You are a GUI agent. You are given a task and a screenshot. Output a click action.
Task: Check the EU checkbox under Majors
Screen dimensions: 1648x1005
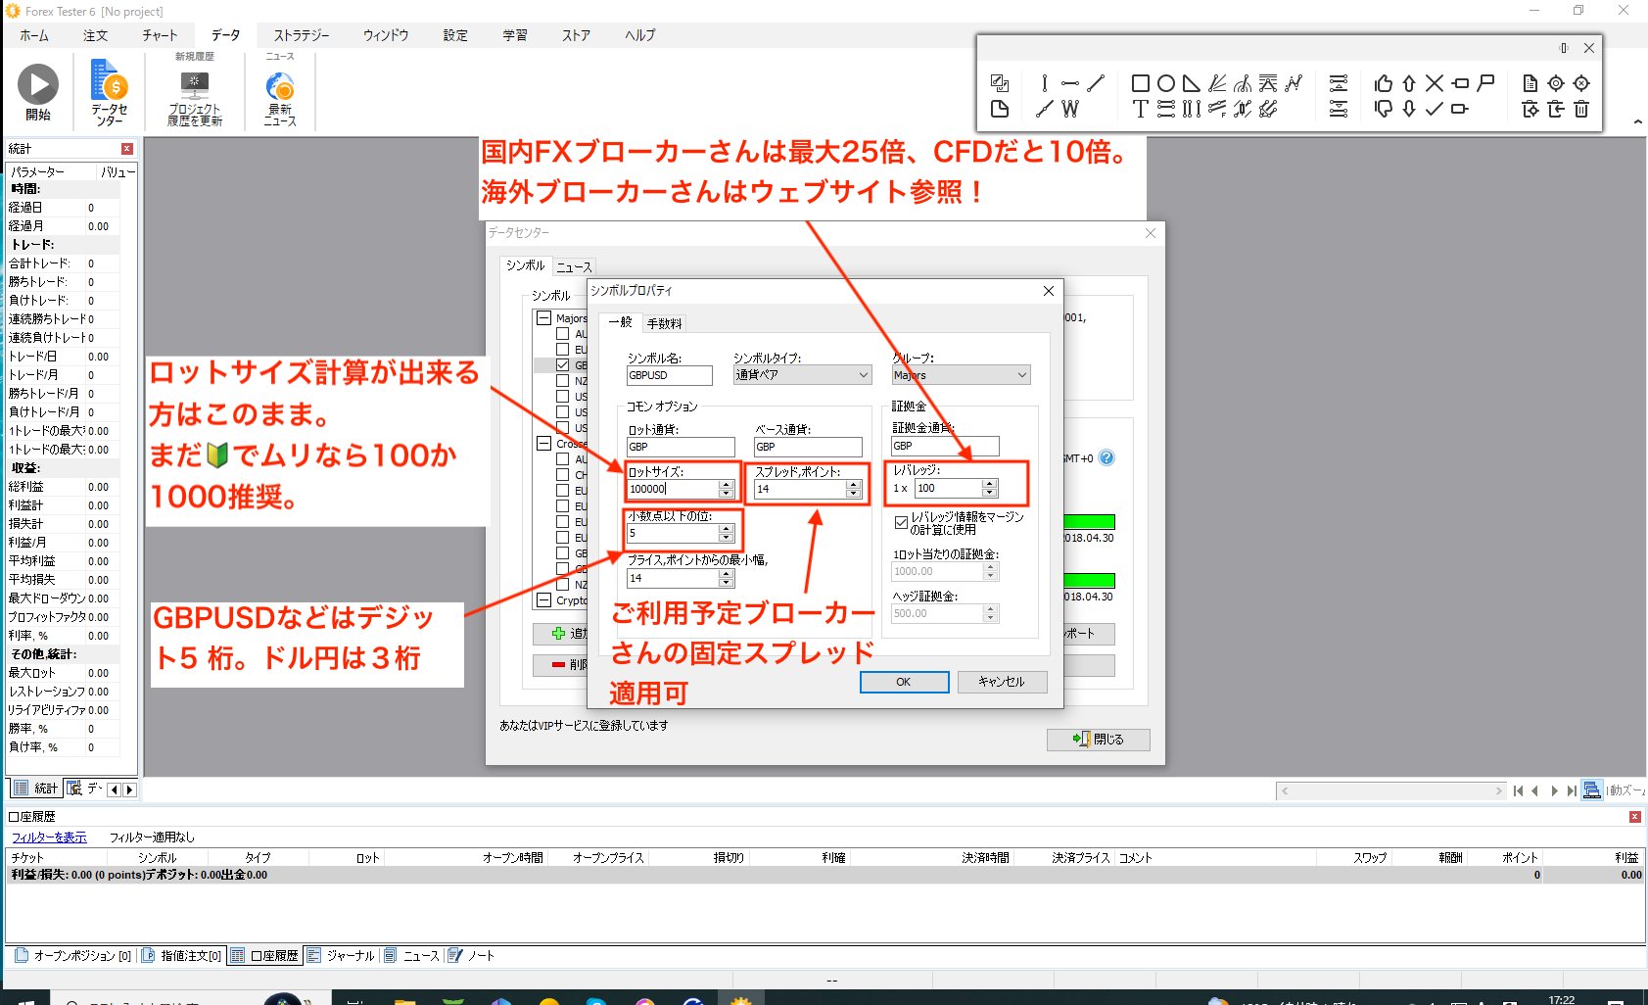(x=562, y=350)
